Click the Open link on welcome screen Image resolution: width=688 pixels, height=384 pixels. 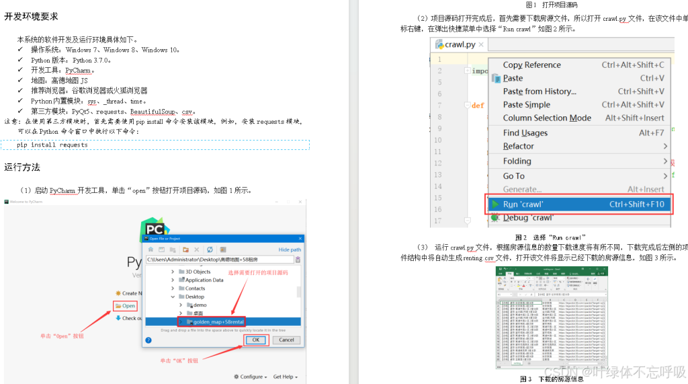(x=126, y=306)
